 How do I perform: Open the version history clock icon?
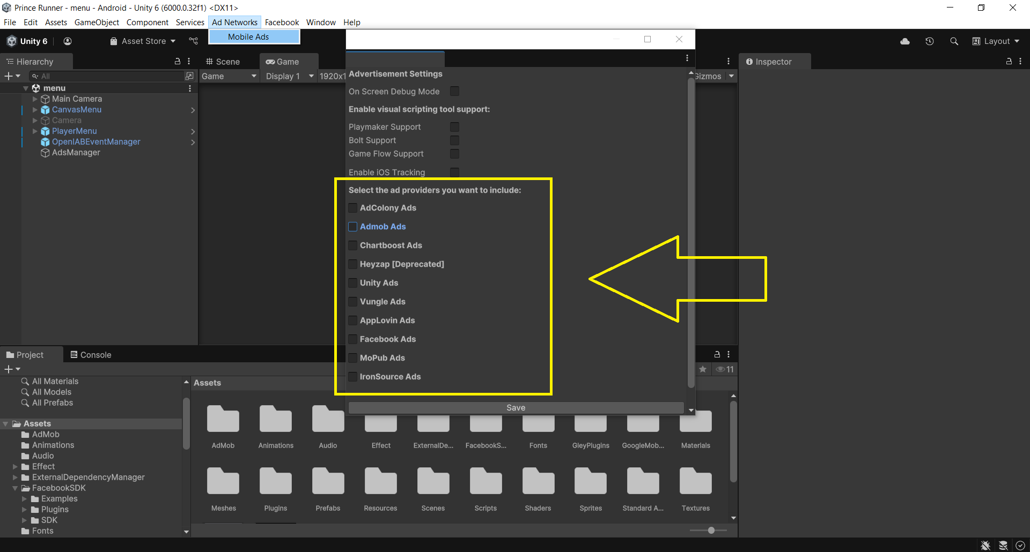930,41
